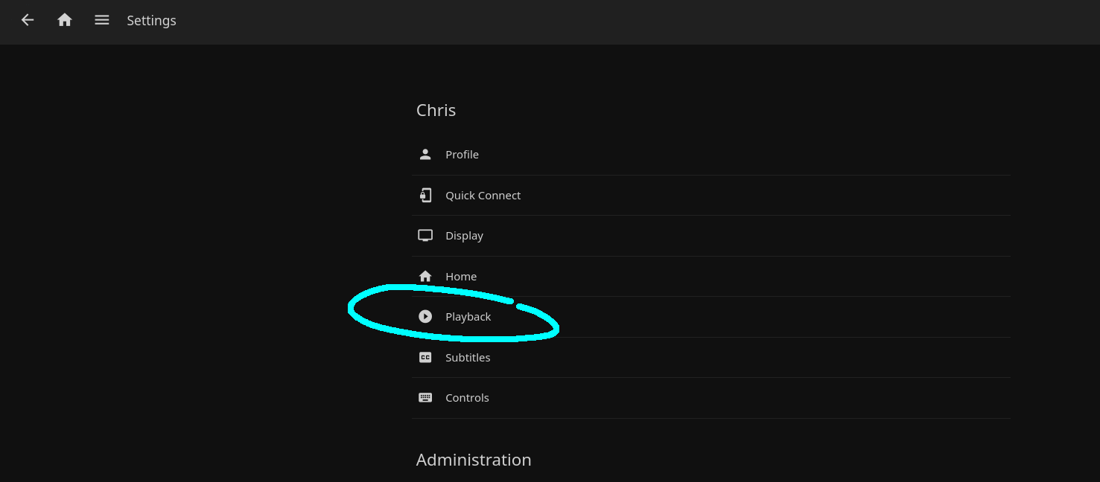Image resolution: width=1100 pixels, height=482 pixels.
Task: Click the monitor icon beside Display
Action: (x=425, y=236)
